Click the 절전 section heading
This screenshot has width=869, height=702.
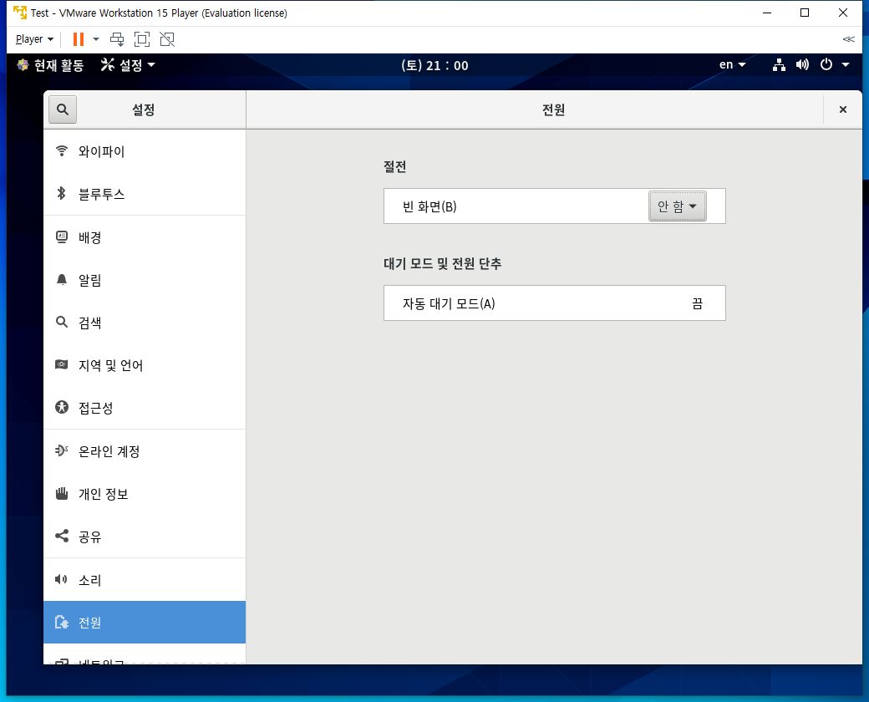click(x=395, y=167)
